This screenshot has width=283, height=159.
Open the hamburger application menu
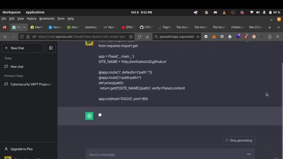pyautogui.click(x=278, y=37)
